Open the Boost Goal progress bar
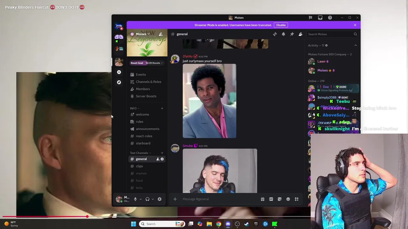The image size is (408, 229). point(147,63)
